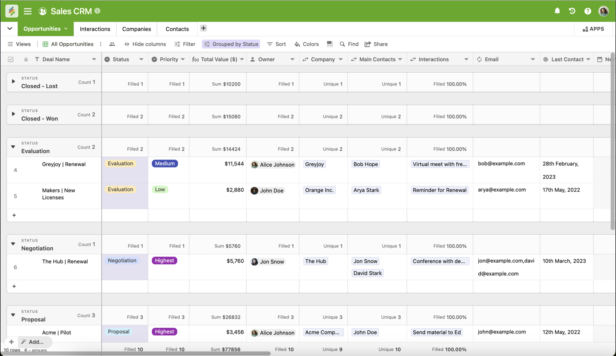616x356 pixels.
Task: Click the Add button at bottom left
Action: [x=34, y=342]
